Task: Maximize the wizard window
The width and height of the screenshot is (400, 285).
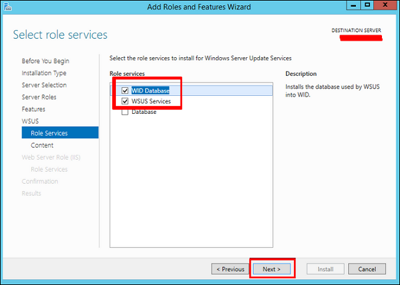Action: 367,5
